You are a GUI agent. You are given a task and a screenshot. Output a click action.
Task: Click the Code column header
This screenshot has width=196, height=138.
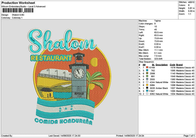coord(172,64)
